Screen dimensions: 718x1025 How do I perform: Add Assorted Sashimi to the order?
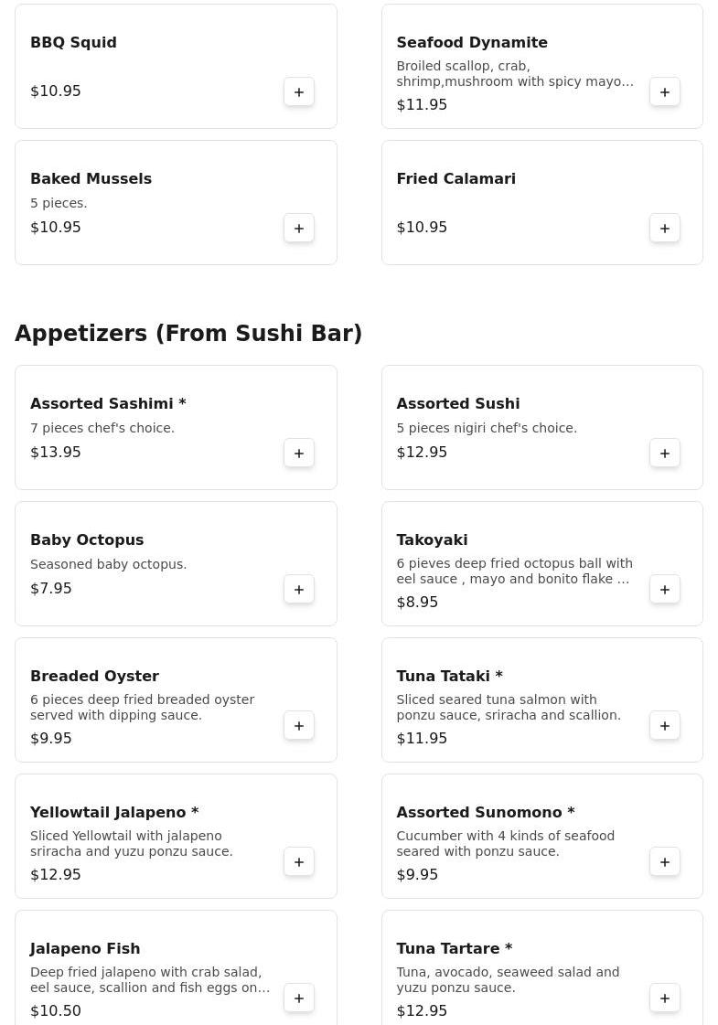coord(299,453)
